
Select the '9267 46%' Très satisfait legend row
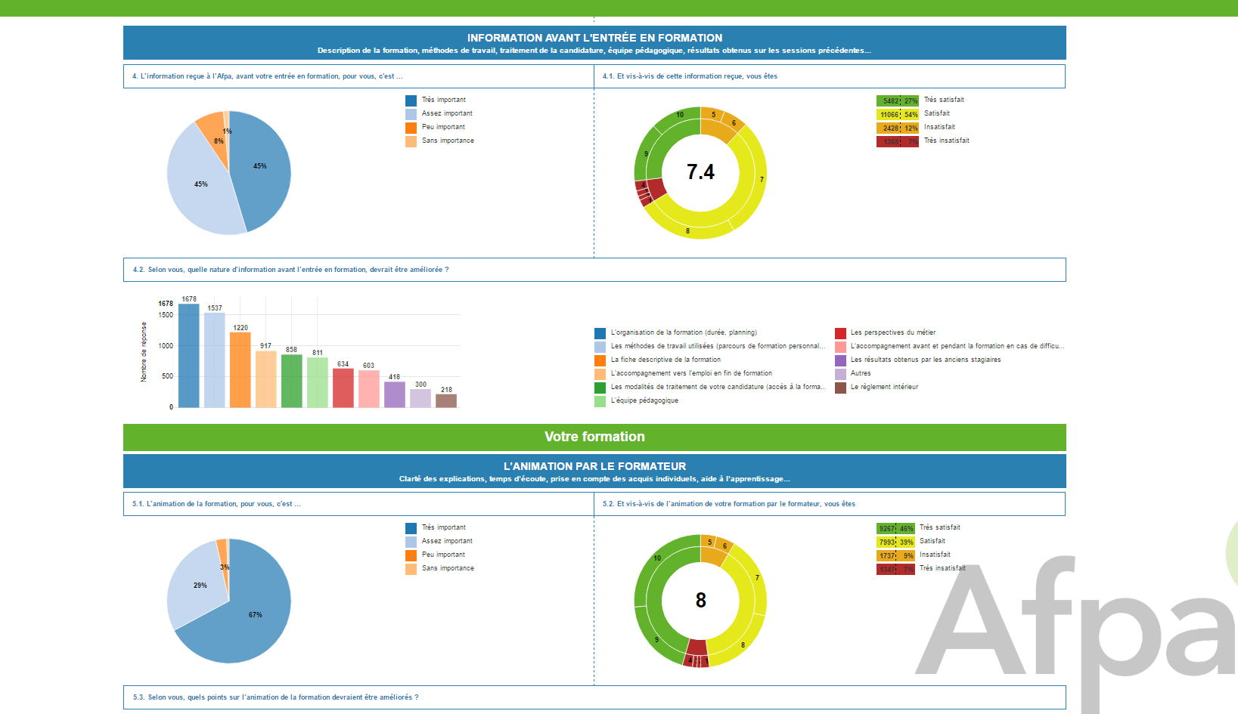click(x=918, y=528)
